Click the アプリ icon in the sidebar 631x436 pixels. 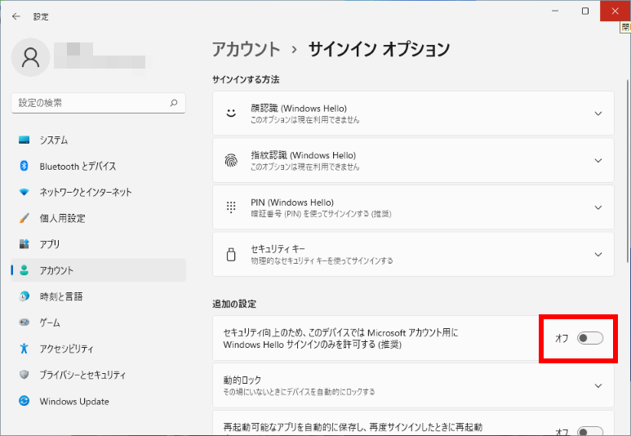[24, 244]
